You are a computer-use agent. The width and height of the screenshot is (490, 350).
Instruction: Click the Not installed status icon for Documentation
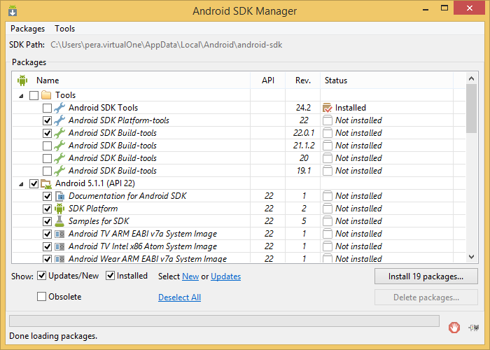327,196
